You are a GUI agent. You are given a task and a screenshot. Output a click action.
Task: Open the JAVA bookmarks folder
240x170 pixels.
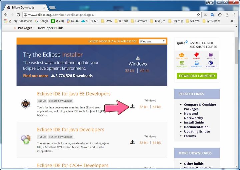(106, 21)
